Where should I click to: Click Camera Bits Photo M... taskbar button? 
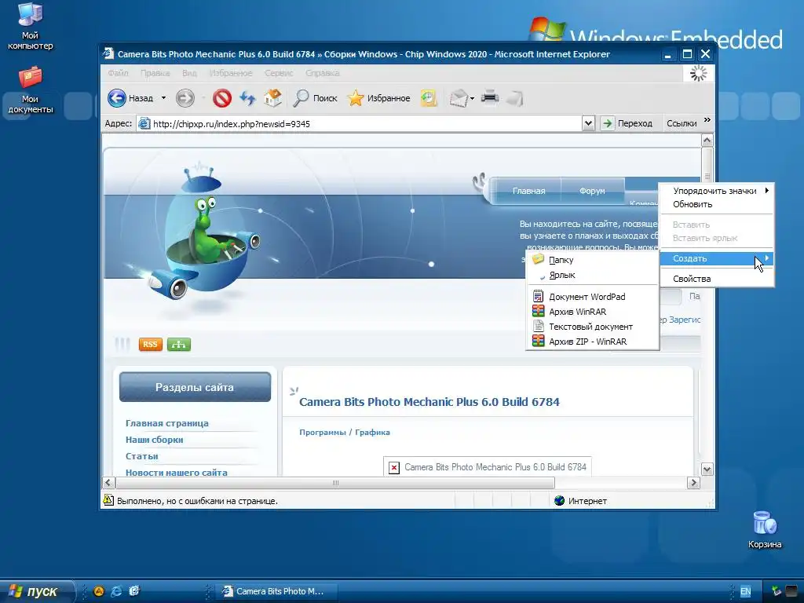pyautogui.click(x=276, y=591)
